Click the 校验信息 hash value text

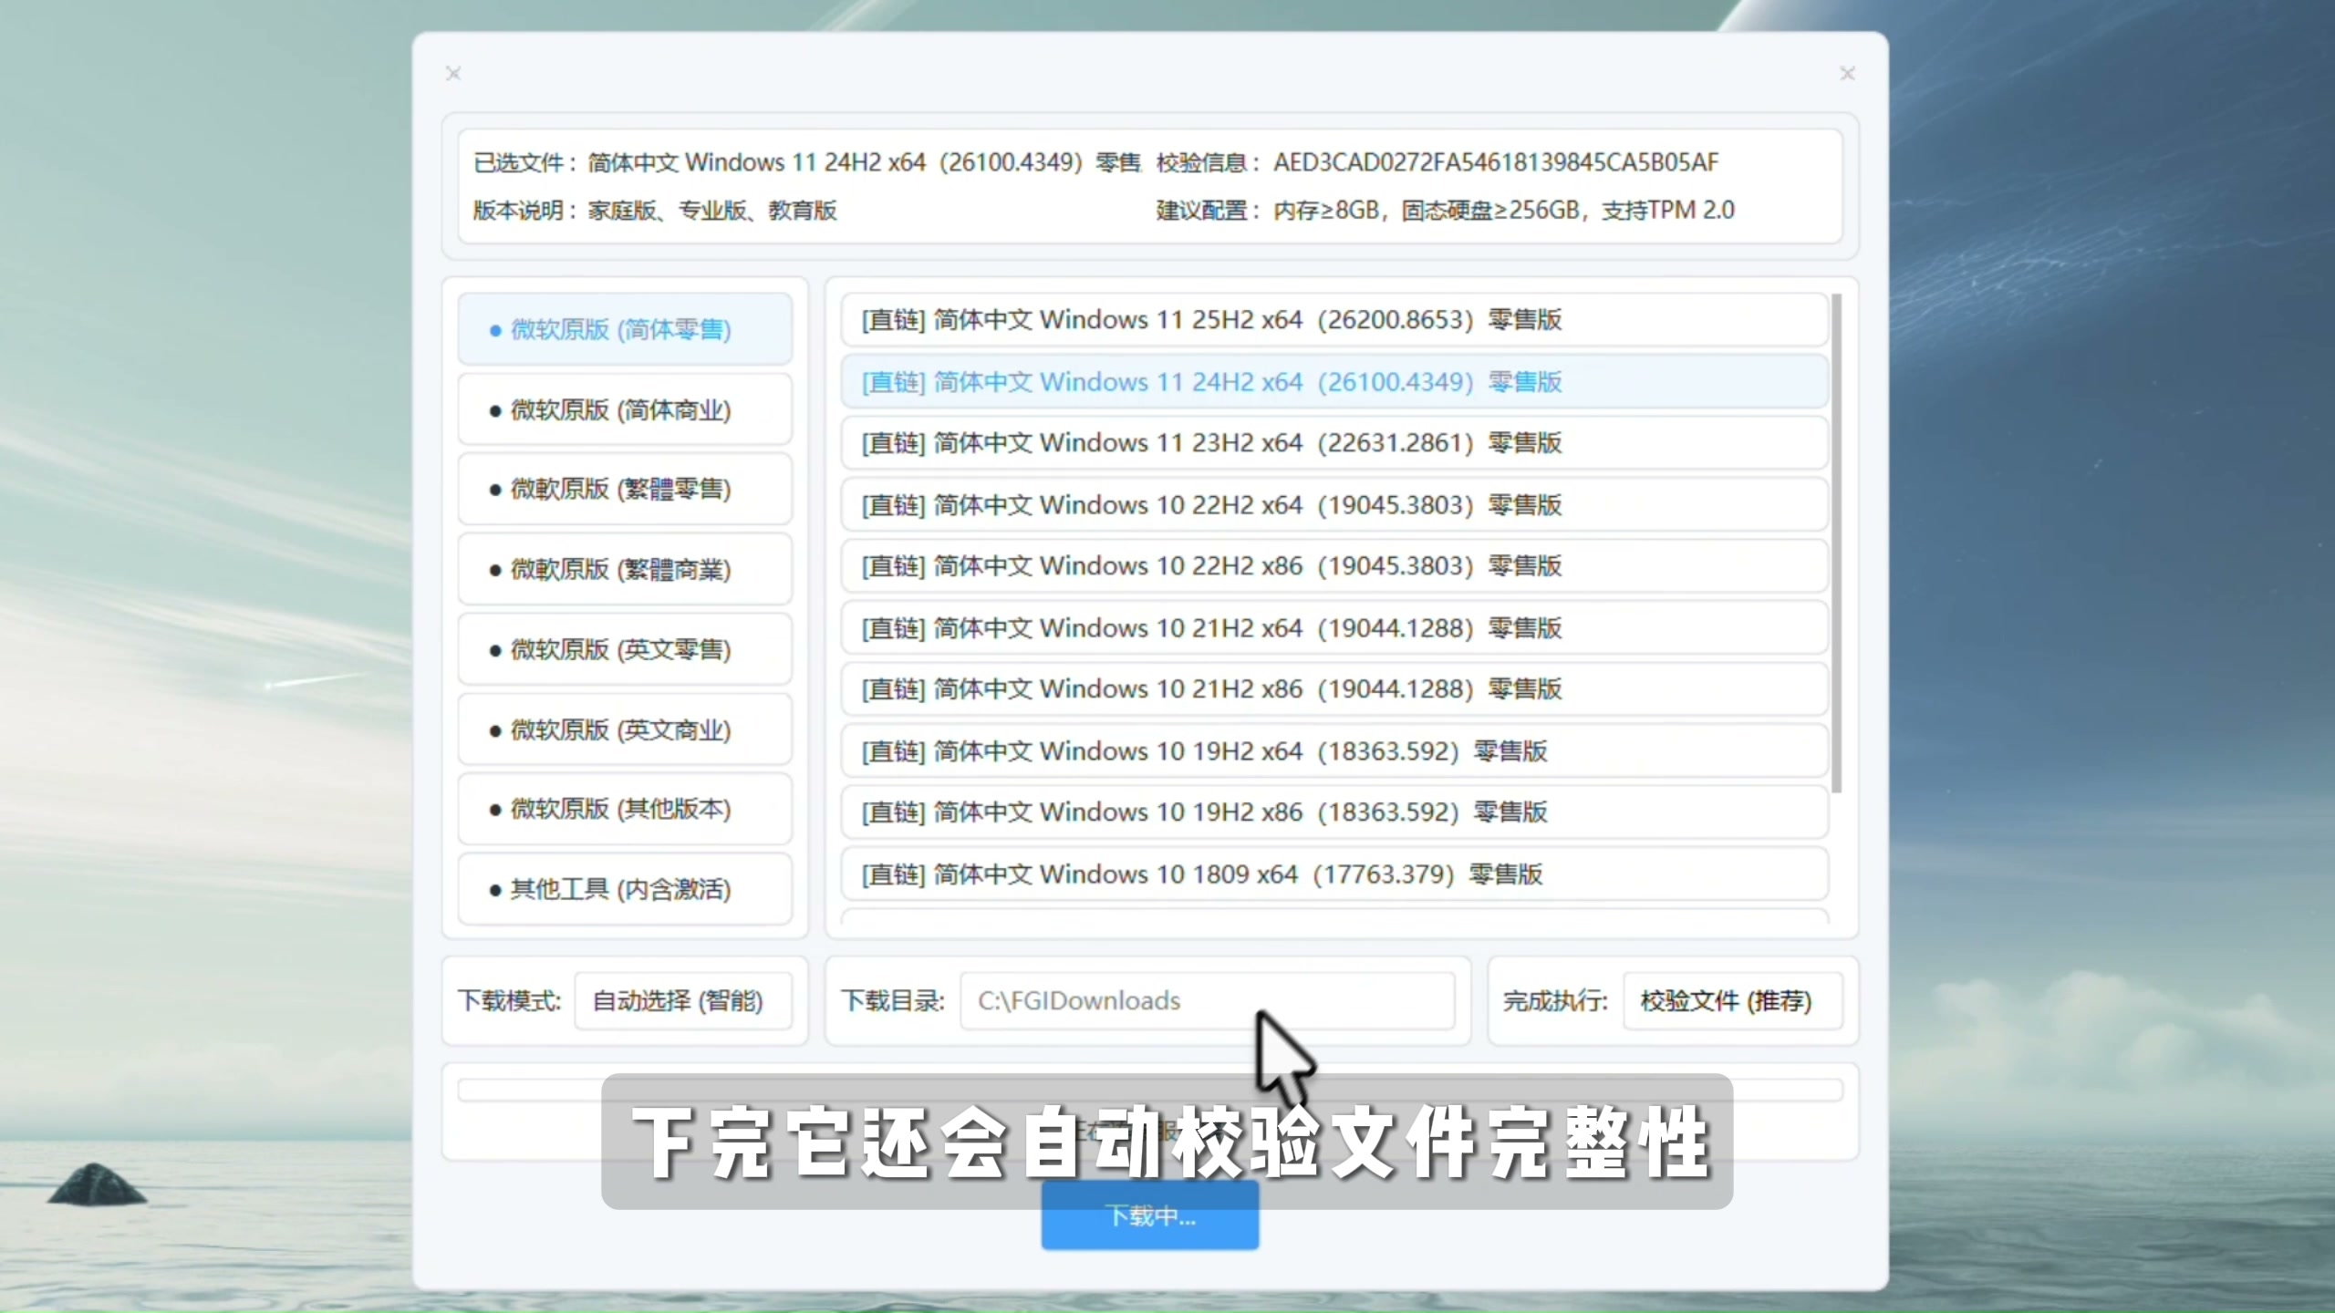point(1496,162)
